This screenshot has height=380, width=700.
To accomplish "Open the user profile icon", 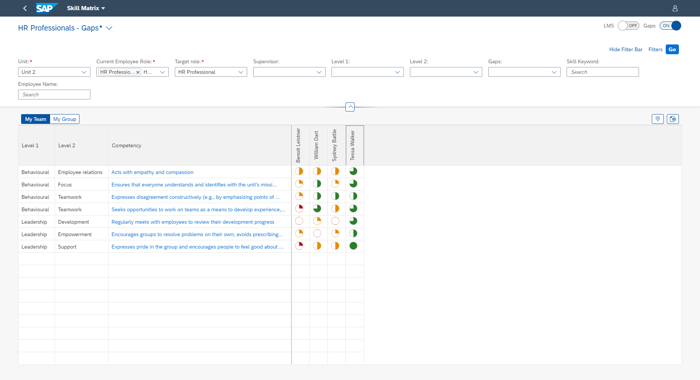I will [x=675, y=8].
